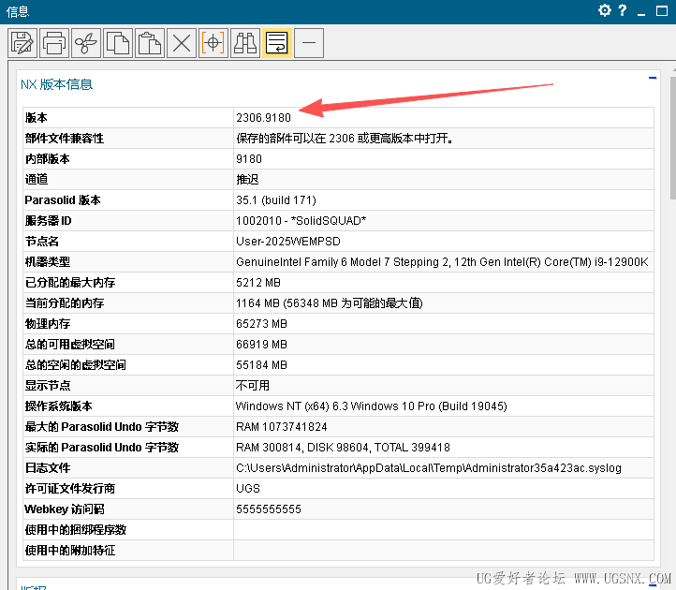Click the 版本 row label
676x590 pixels.
coord(37,118)
